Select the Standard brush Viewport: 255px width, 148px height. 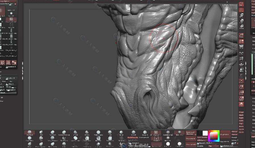click(x=30, y=133)
